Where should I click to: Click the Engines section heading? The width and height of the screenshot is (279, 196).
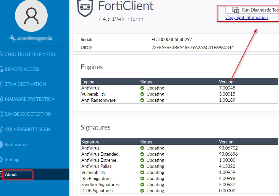[92, 67]
